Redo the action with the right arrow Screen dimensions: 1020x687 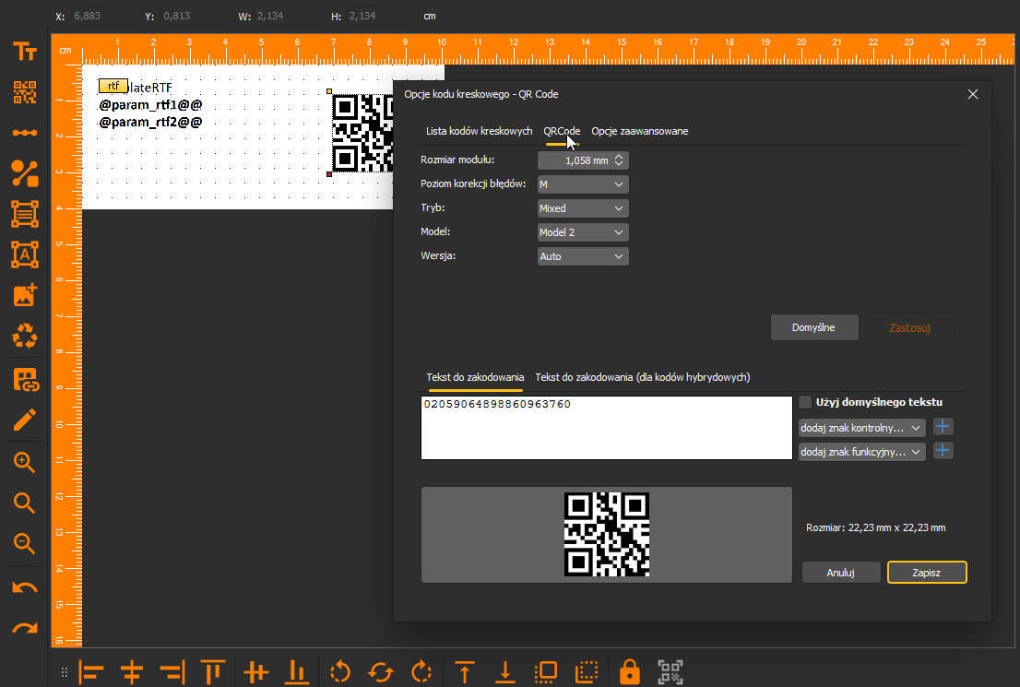[25, 628]
